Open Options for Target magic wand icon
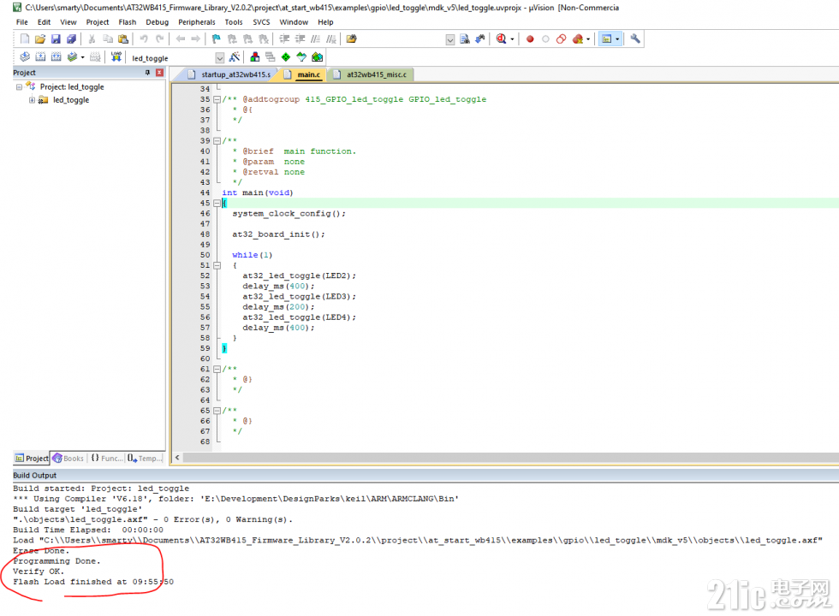This screenshot has height=616, width=839. pyautogui.click(x=235, y=56)
